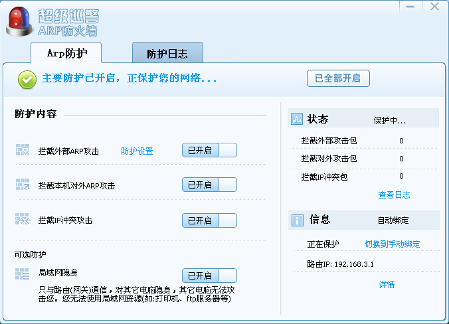Click the 拦截对外攻击包 count row
449x324 pixels.
point(364,158)
